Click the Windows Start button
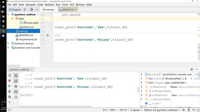Screen dimensions: 200x112 coord(3,2)
